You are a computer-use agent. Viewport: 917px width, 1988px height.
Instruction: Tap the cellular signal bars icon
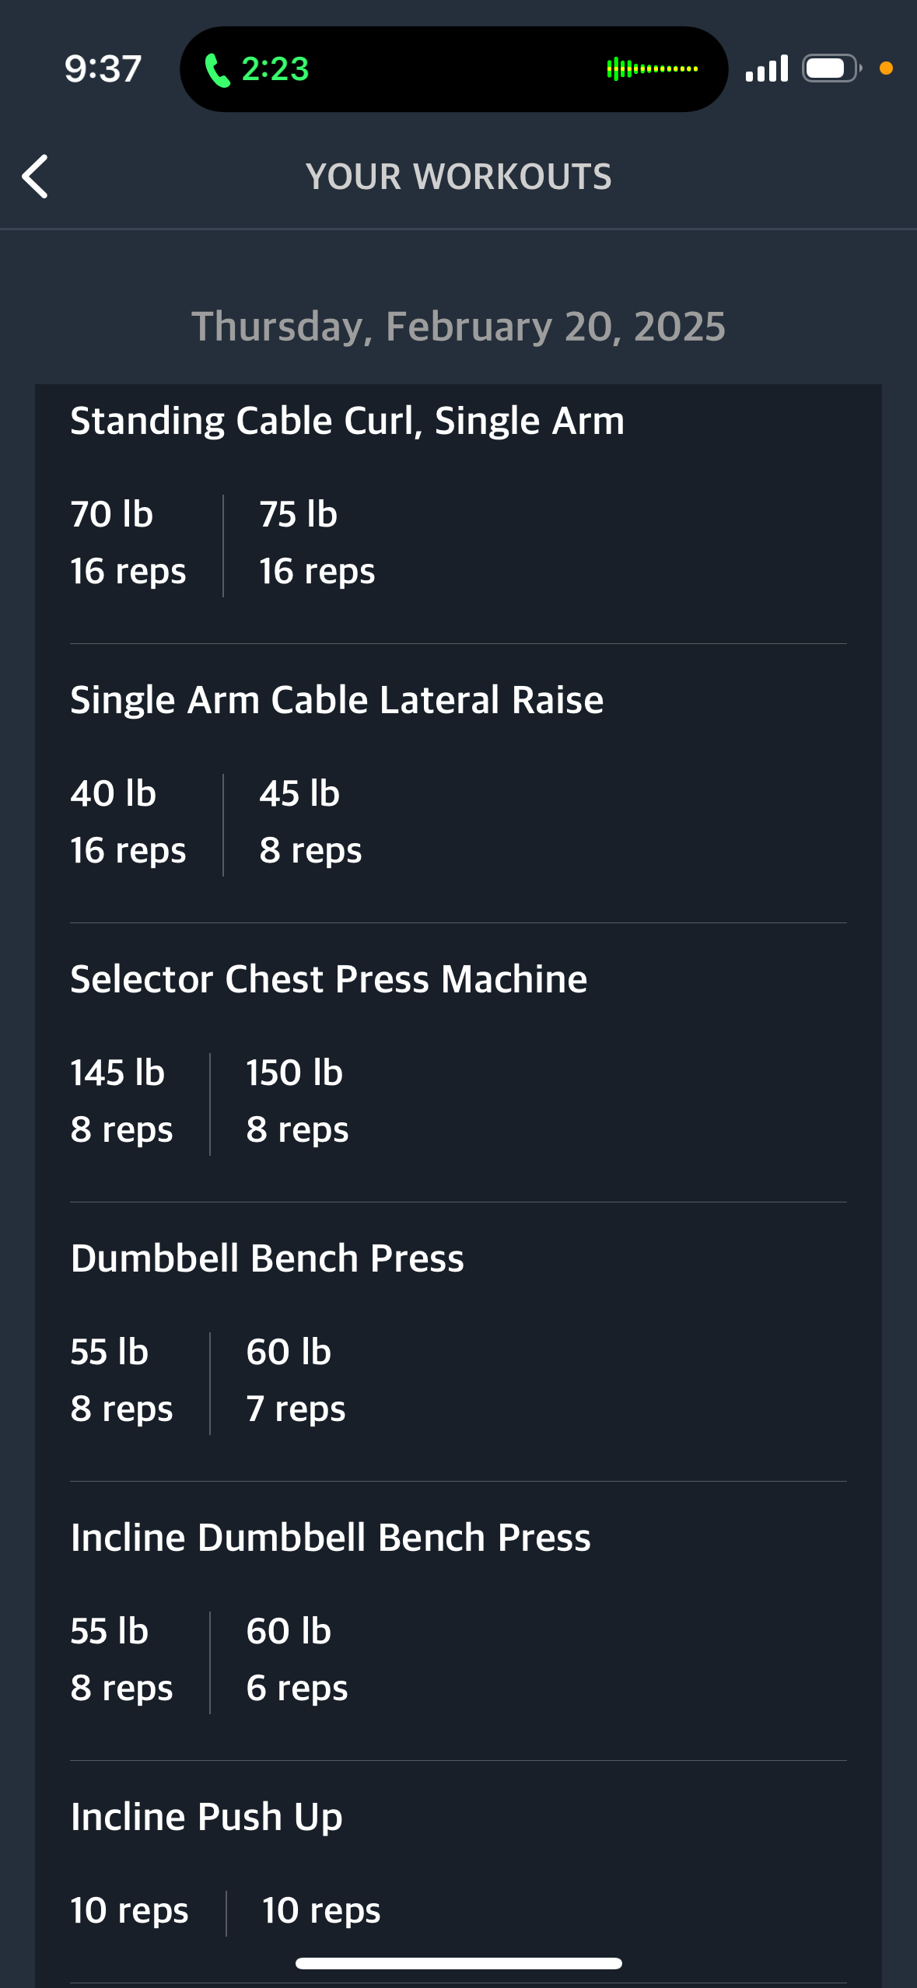tap(766, 68)
